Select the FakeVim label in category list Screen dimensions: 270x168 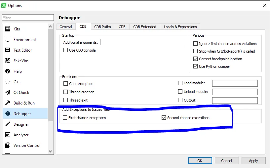pyautogui.click(x=21, y=61)
